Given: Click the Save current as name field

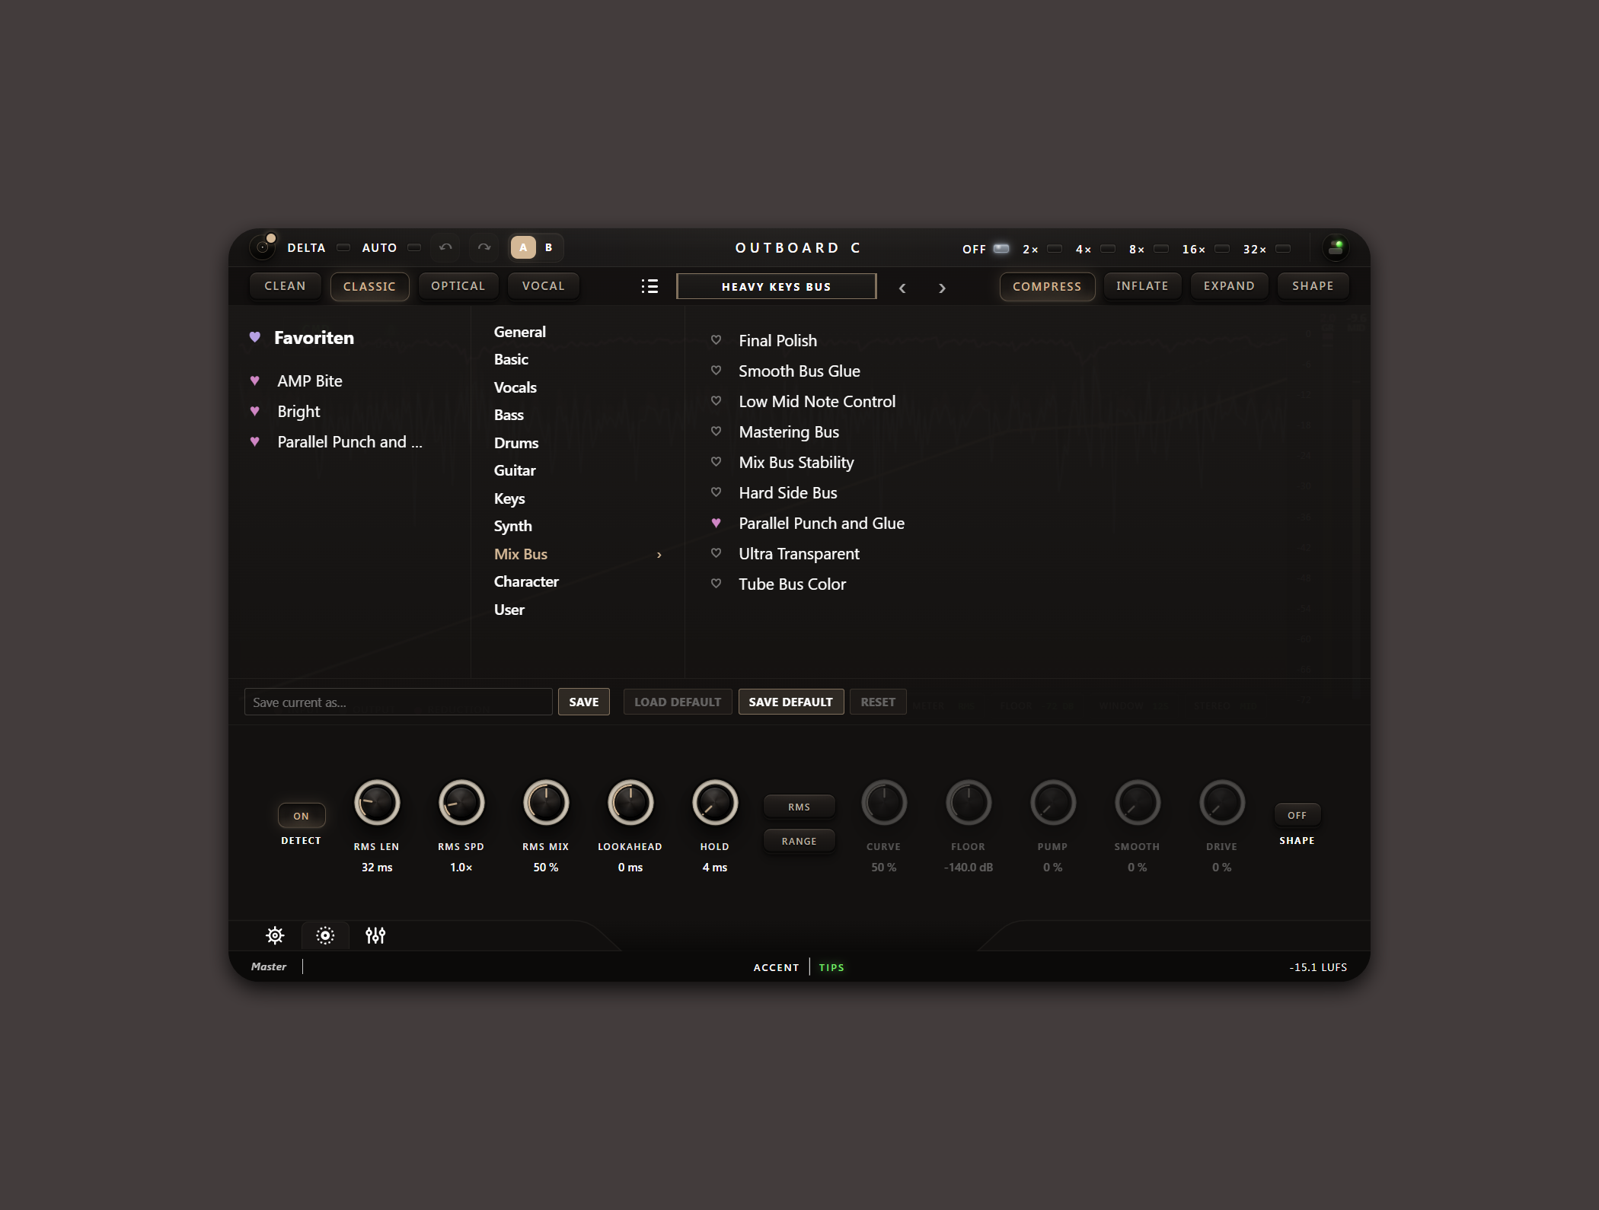Looking at the screenshot, I should 398,702.
